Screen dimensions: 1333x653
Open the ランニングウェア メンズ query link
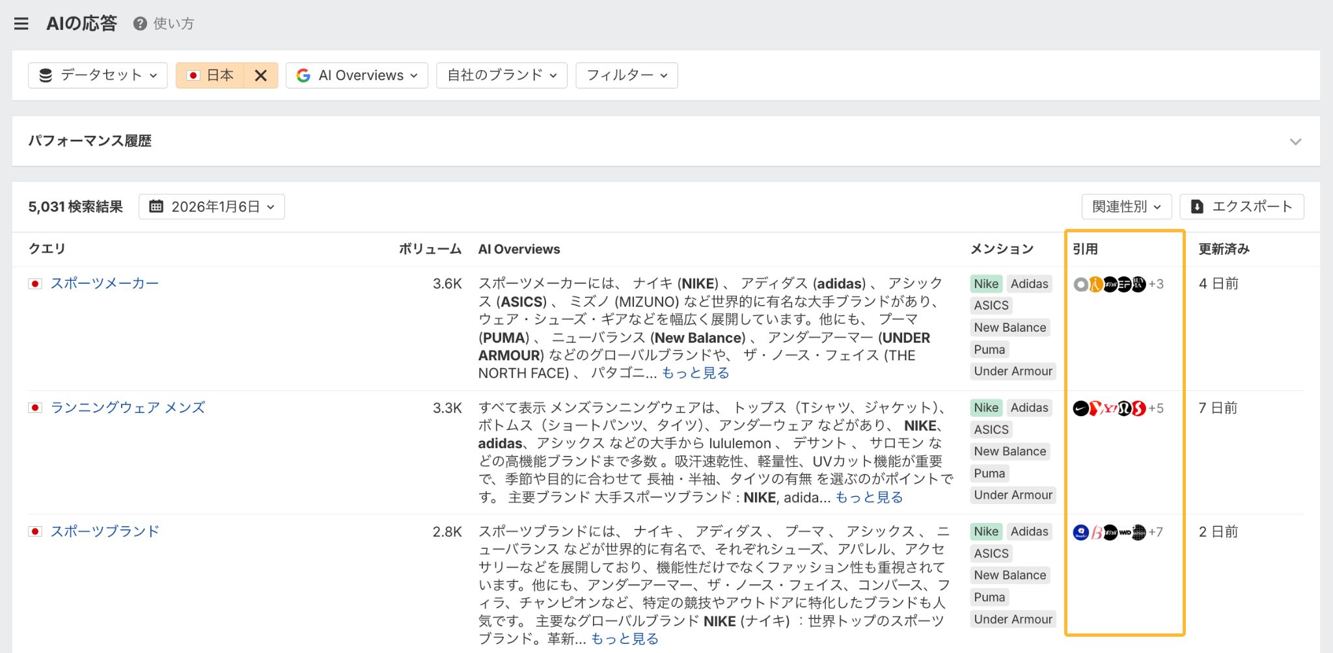coord(128,408)
